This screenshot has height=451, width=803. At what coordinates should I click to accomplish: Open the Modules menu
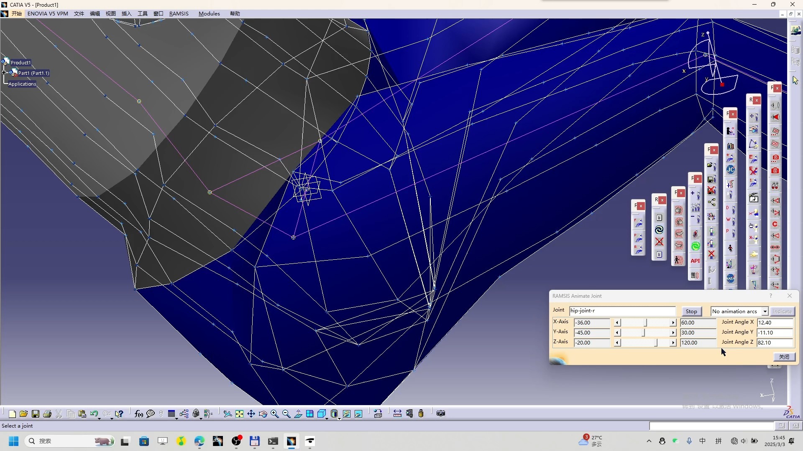coord(209,13)
